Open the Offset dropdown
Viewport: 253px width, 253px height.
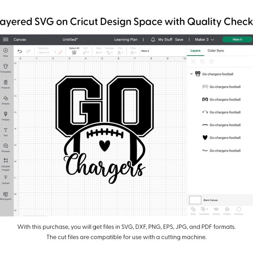pyautogui.click(x=133, y=53)
